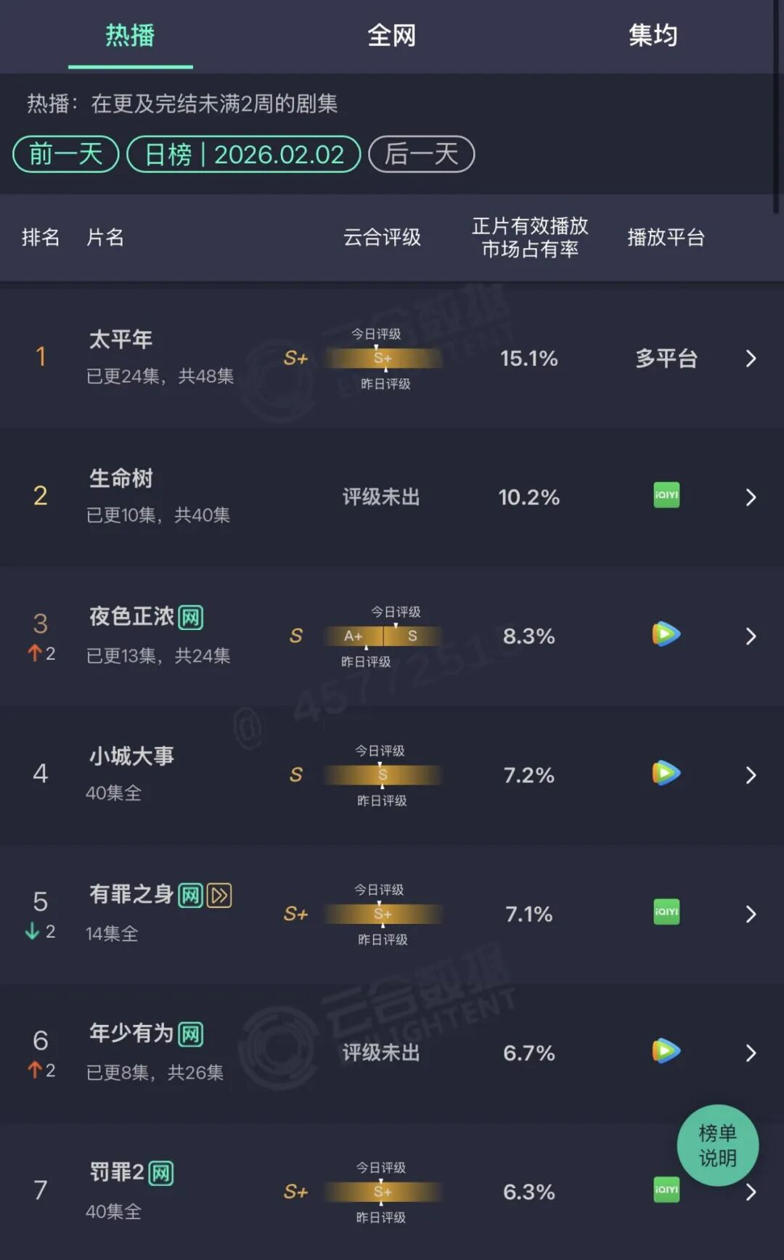Click Tencent Video icon for 夜色正浓
The height and width of the screenshot is (1260, 784).
tap(666, 634)
